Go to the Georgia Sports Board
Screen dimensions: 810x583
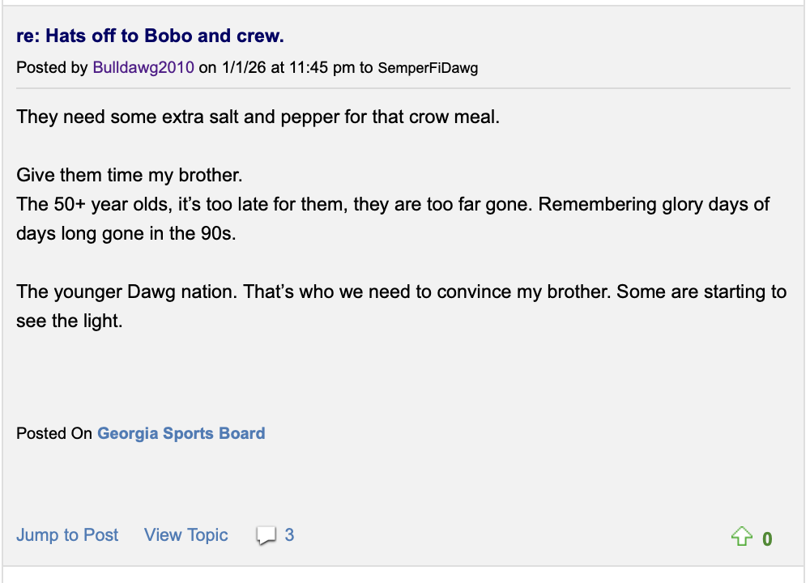point(181,433)
